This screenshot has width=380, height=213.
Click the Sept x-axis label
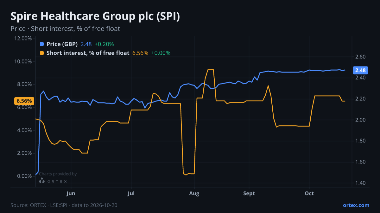[249, 193]
